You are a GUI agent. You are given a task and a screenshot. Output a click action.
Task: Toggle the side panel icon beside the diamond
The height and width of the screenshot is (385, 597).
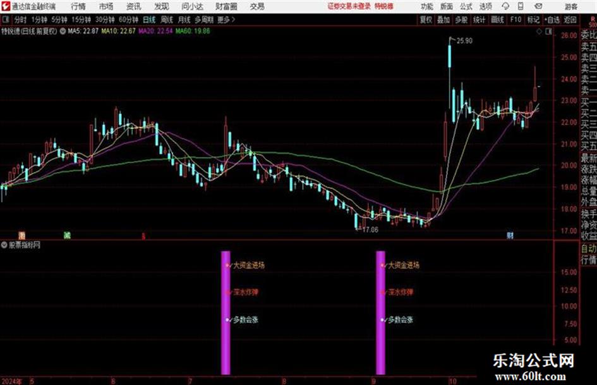pyautogui.click(x=548, y=32)
